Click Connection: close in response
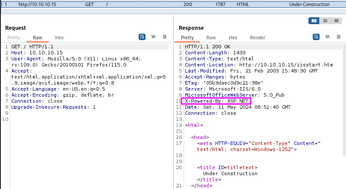 (x=210, y=113)
